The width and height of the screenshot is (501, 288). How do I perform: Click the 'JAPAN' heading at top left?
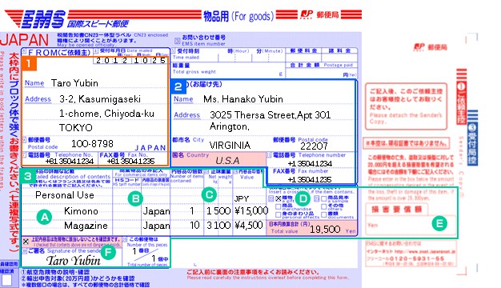pyautogui.click(x=25, y=40)
